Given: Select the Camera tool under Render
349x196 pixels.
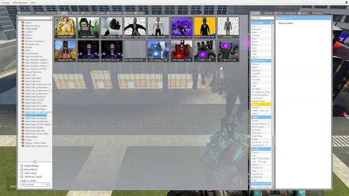Looking at the screenshot, I should coord(261,152).
